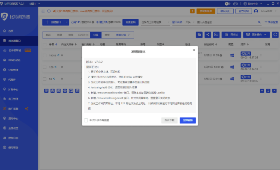Switch to the 自建 tab
Viewport: 280px width, 170px height.
click(60, 35)
